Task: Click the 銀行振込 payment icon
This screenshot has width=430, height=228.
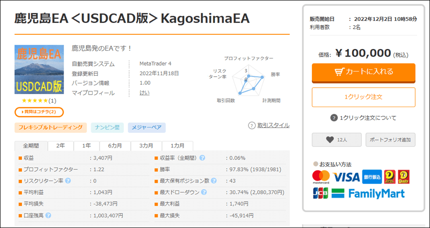Action: 372,177
